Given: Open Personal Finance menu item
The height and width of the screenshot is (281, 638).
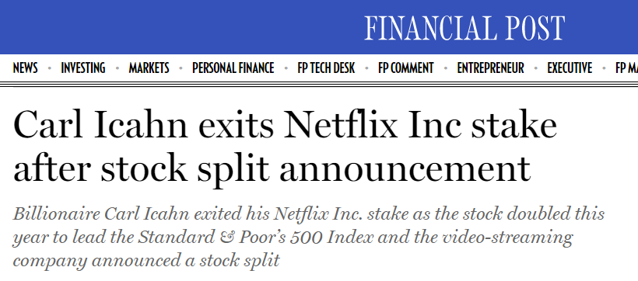Looking at the screenshot, I should (x=233, y=68).
